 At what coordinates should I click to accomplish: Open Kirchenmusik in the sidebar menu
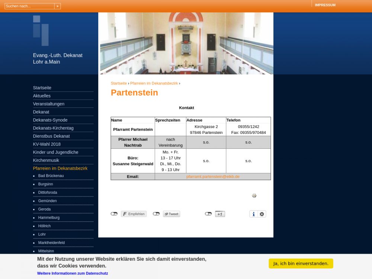pyautogui.click(x=46, y=160)
